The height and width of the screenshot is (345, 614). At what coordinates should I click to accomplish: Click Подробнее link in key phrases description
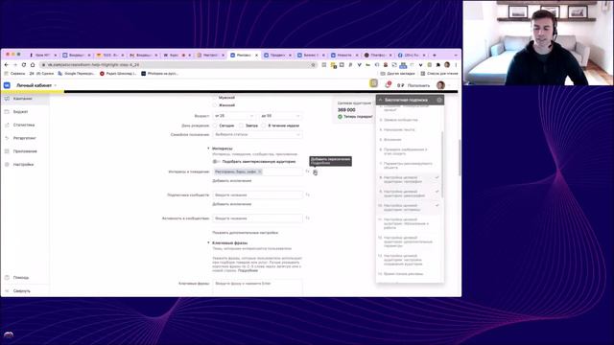click(248, 270)
